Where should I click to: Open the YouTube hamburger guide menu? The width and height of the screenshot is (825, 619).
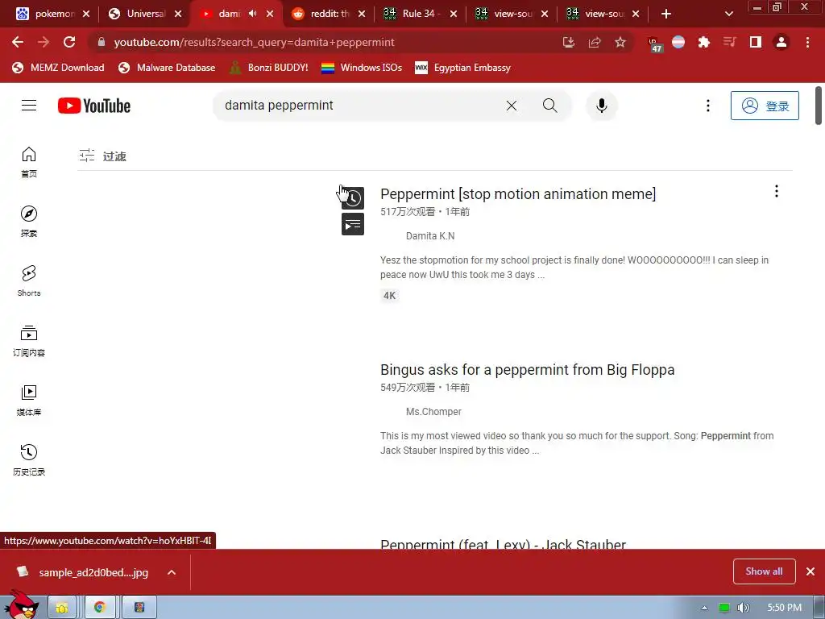(29, 106)
